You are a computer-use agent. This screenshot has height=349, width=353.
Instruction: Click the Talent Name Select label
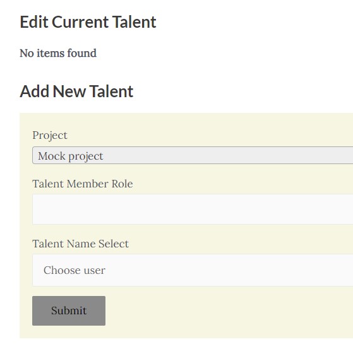point(80,244)
